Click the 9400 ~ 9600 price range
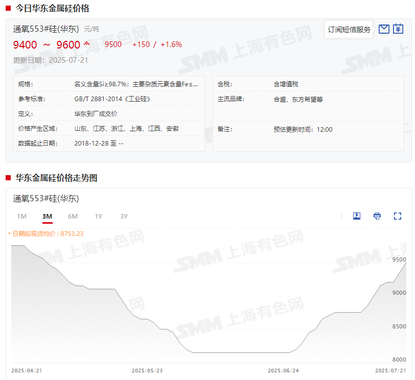The image size is (415, 380). [47, 45]
